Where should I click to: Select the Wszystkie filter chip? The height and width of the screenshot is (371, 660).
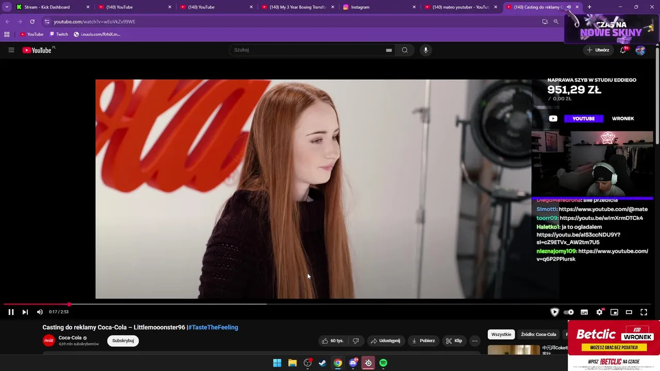[x=501, y=334]
